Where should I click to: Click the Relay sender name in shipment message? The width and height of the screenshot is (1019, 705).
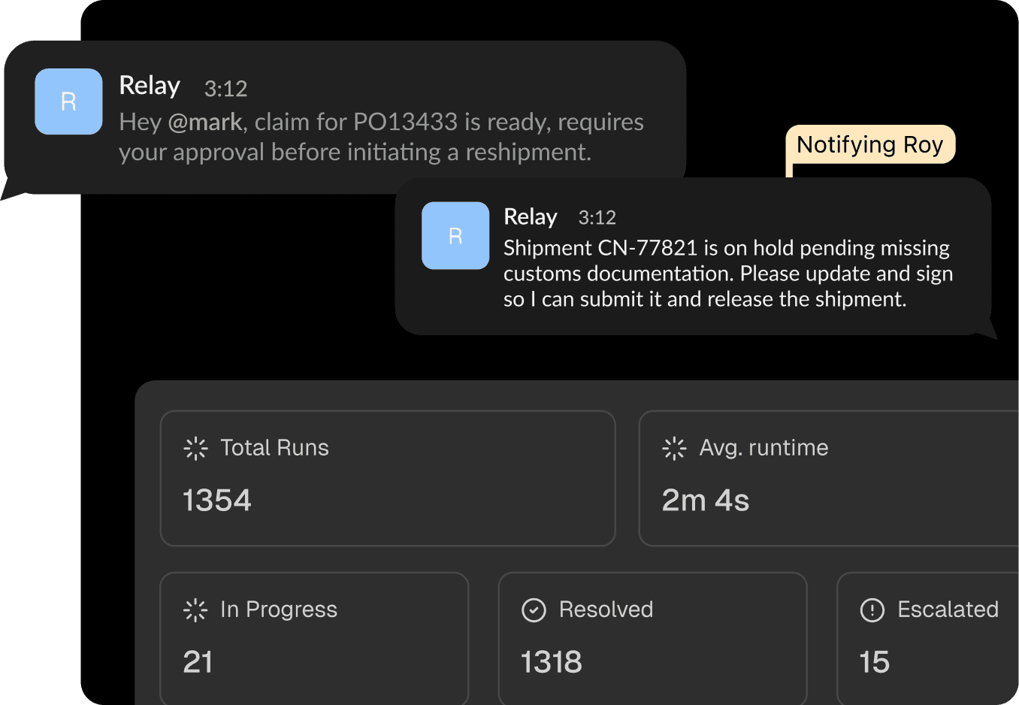(x=531, y=216)
